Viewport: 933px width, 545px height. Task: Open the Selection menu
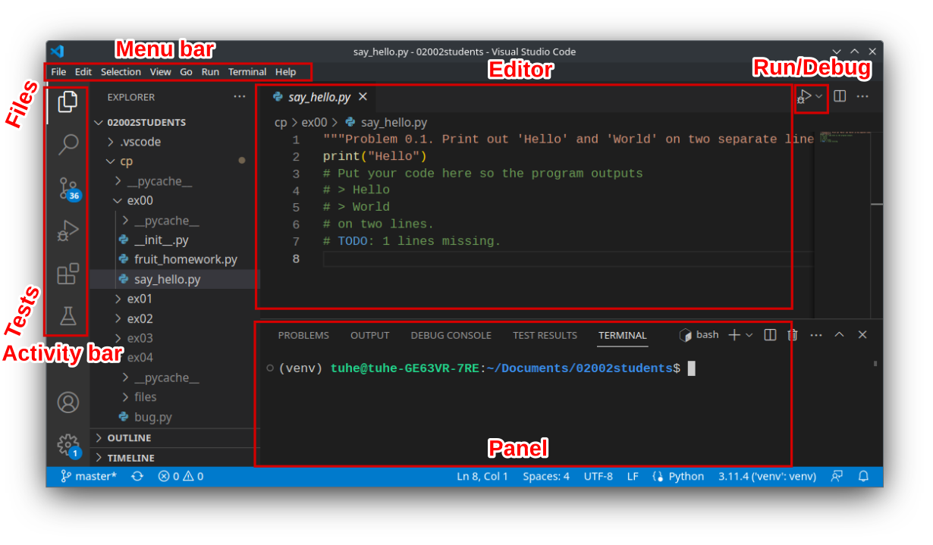(121, 72)
